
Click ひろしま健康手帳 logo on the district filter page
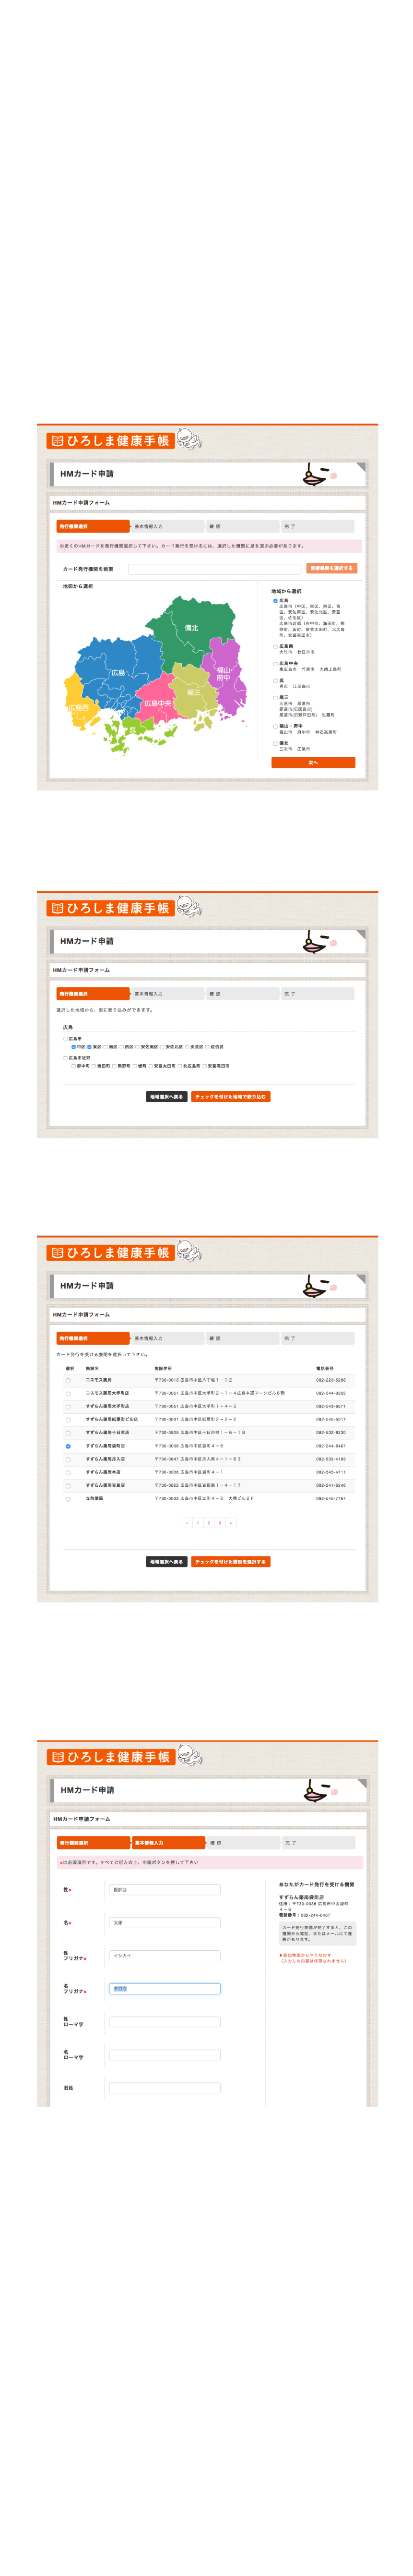point(110,908)
